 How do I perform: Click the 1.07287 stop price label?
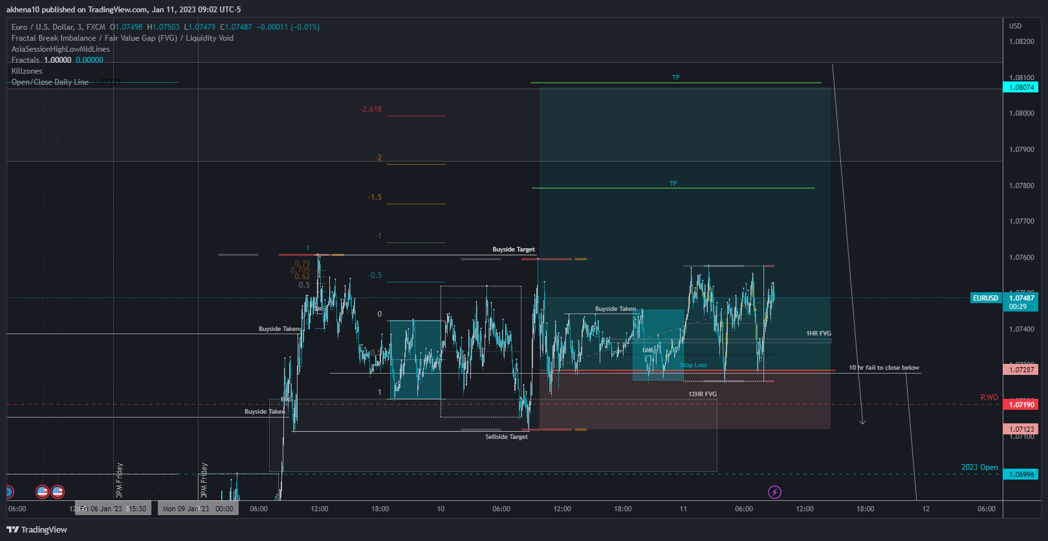tap(1021, 370)
